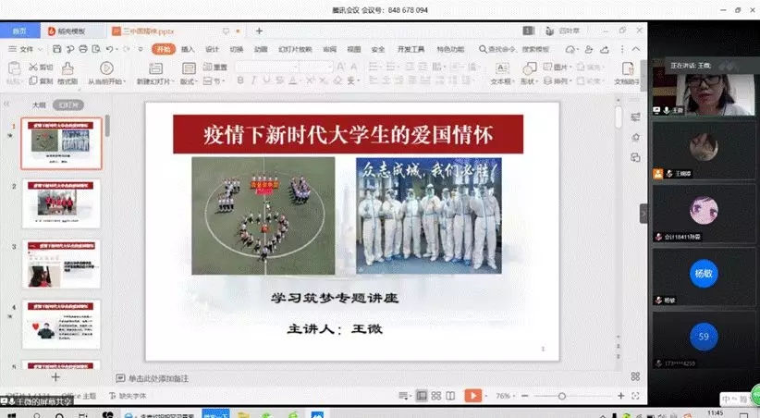Select slide 2 thumbnail
Screen dimensions: 760x418
point(61,203)
